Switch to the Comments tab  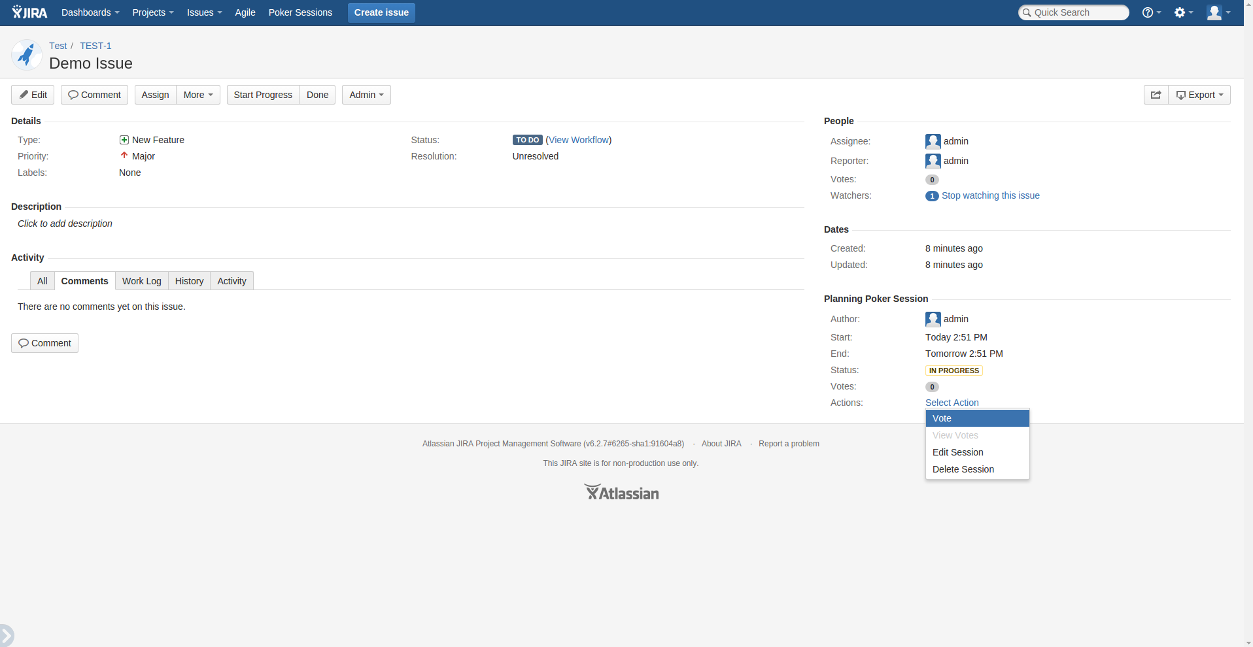click(85, 281)
